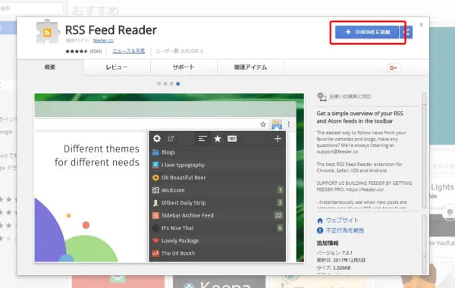
Task: Click the list view icon in feed popup
Action: 202,139
